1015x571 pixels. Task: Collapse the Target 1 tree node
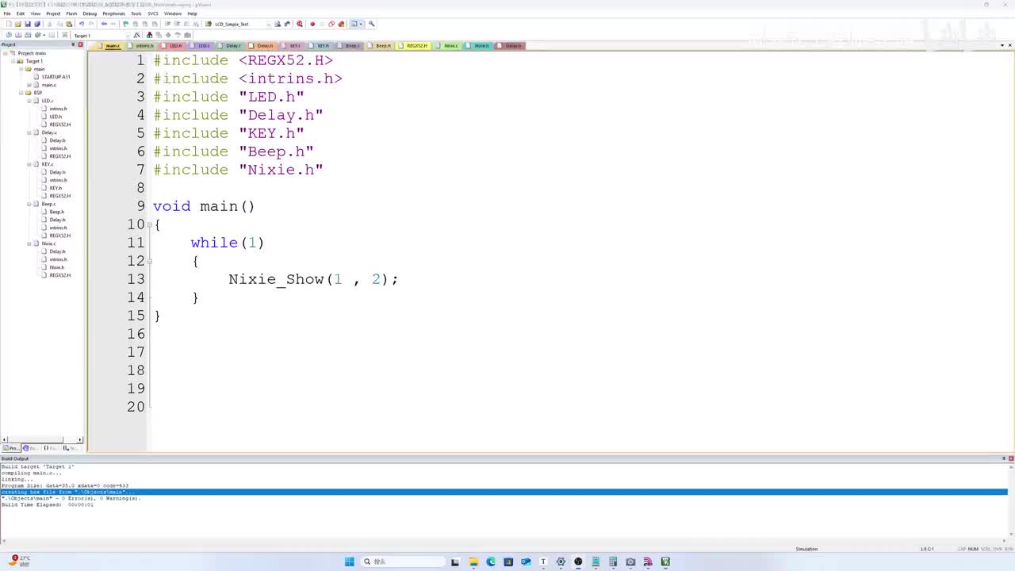13,61
